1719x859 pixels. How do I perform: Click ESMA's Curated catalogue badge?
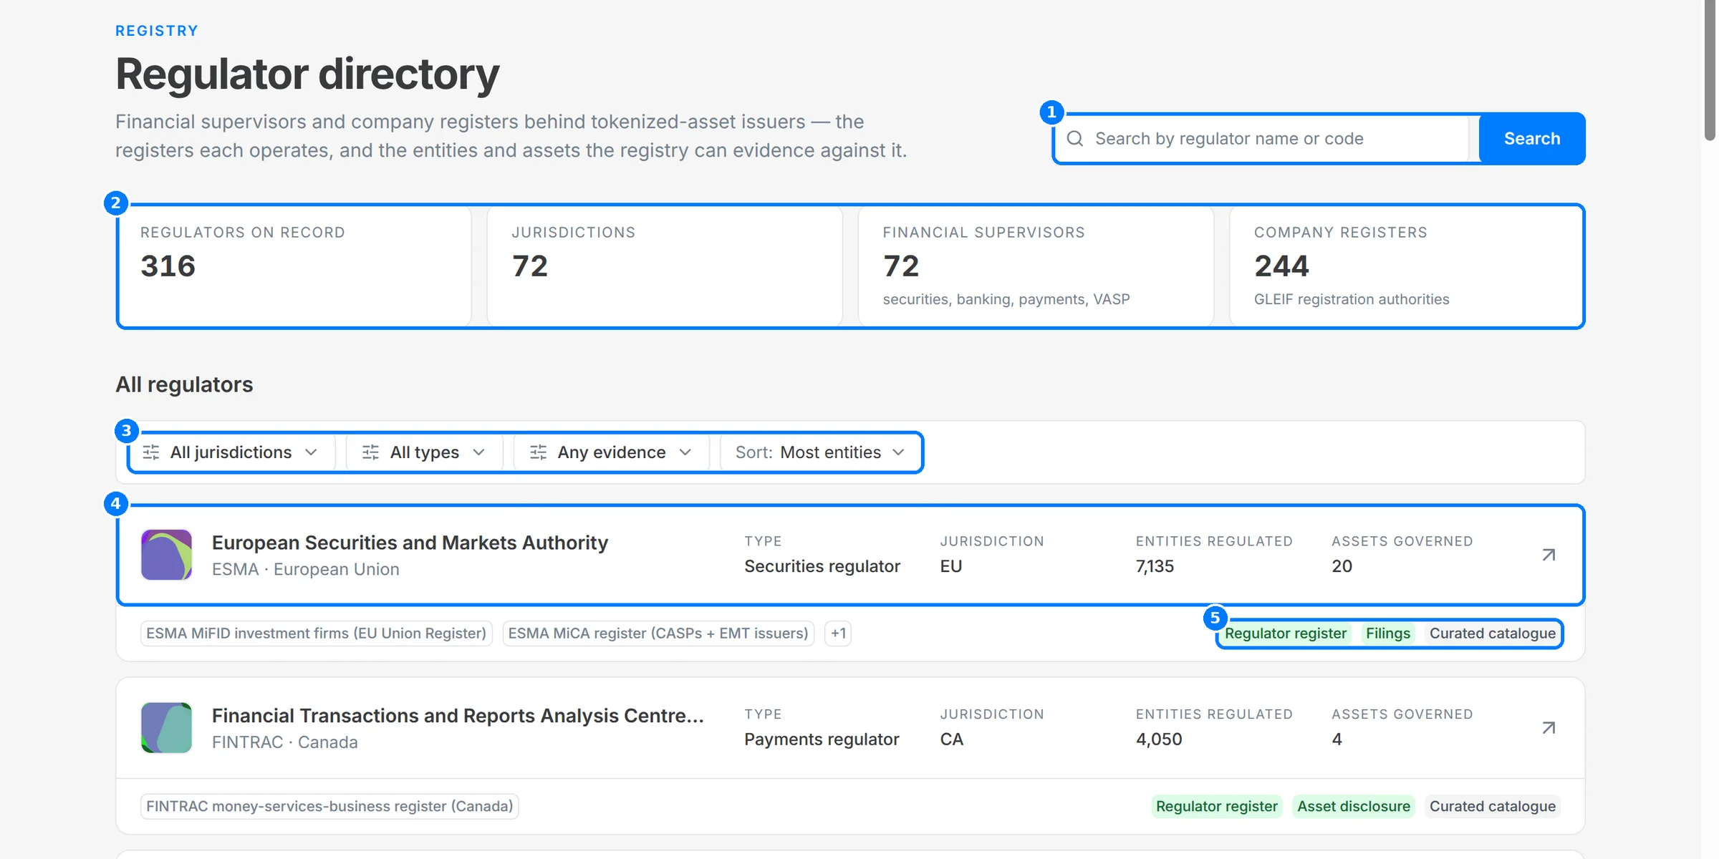point(1493,634)
